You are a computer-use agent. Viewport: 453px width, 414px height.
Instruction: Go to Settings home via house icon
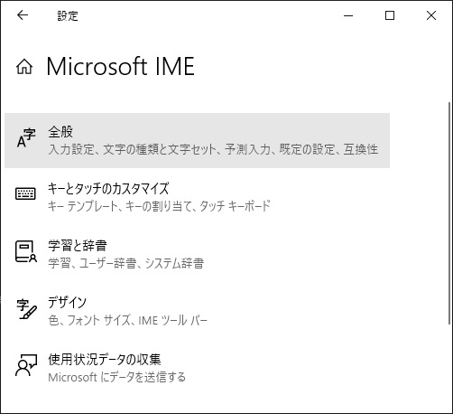tap(24, 66)
